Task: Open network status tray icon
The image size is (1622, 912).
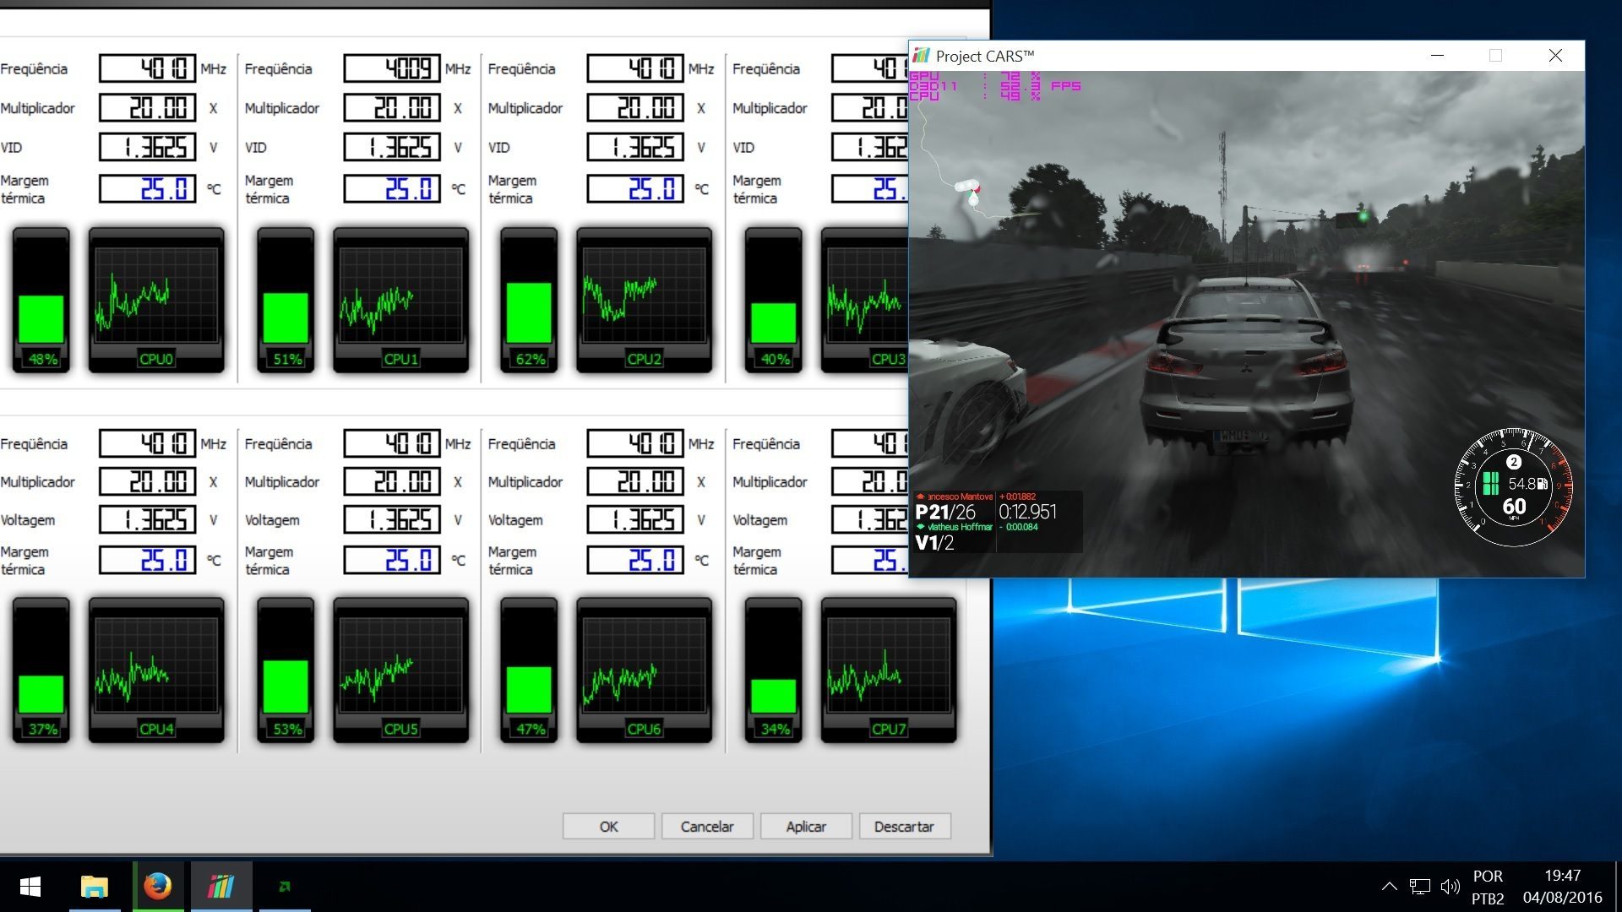Action: pyautogui.click(x=1420, y=887)
